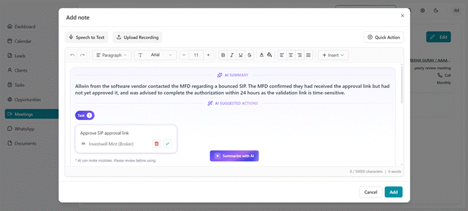This screenshot has width=468, height=211.
Task: Toggle strikethrough formatting
Action: [249, 55]
